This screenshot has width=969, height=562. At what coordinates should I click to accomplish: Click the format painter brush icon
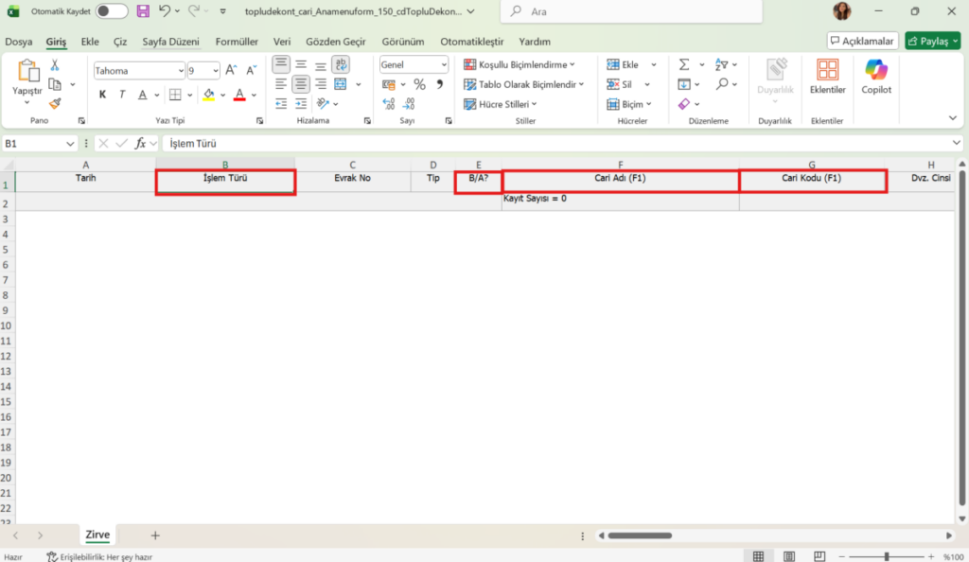click(55, 104)
